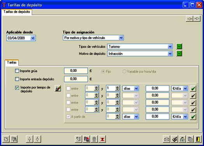Click the Importe grúa amount field
This screenshot has height=146, width=204.
coord(76,71)
